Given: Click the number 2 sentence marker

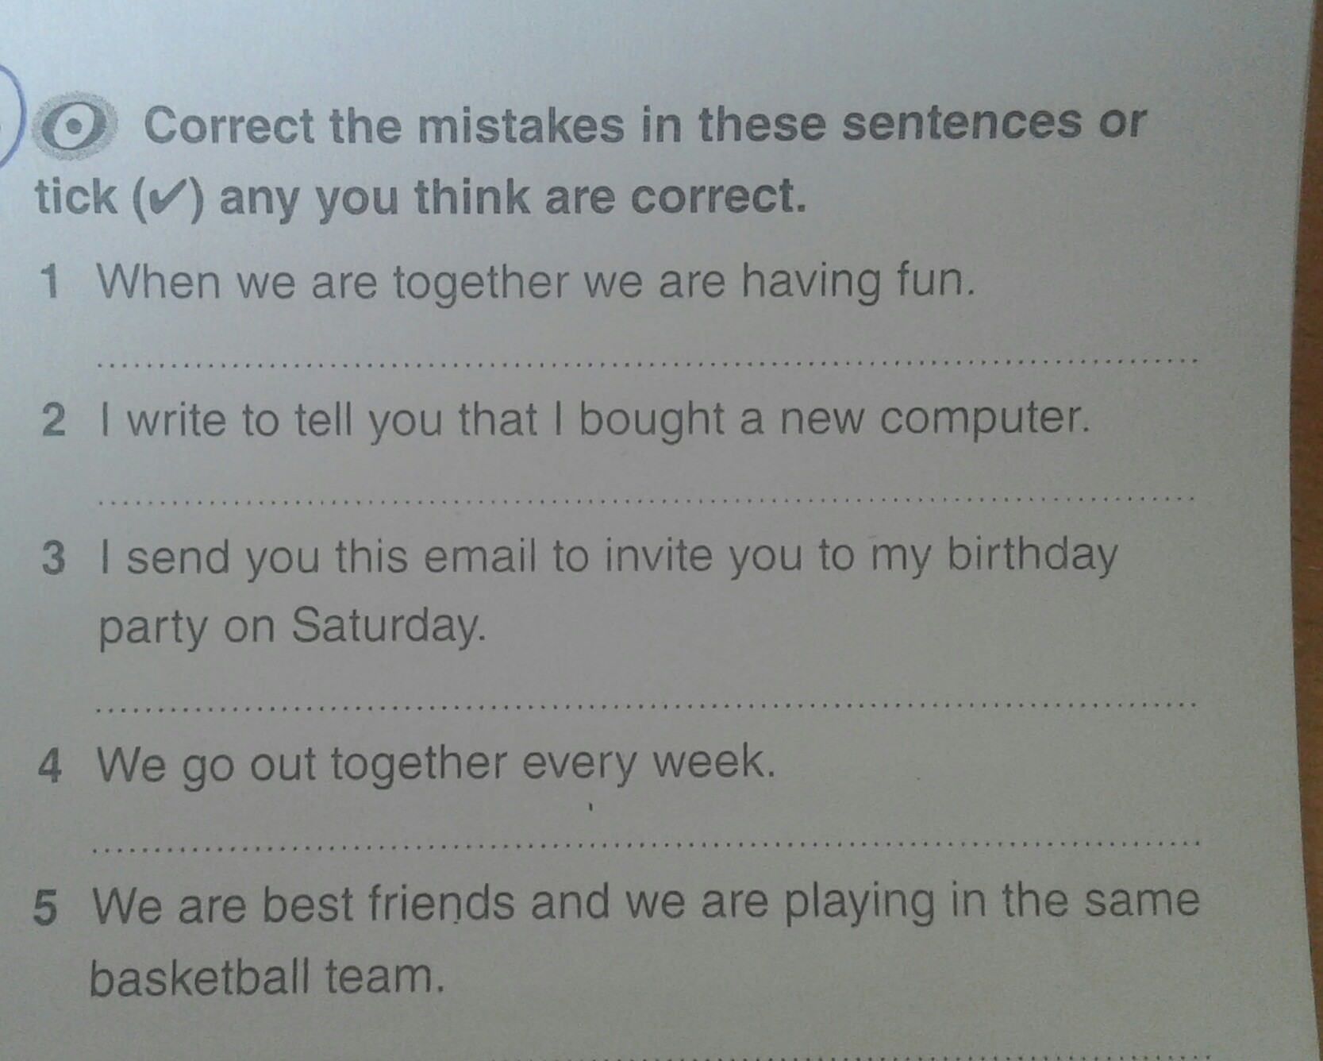Looking at the screenshot, I should pyautogui.click(x=52, y=420).
